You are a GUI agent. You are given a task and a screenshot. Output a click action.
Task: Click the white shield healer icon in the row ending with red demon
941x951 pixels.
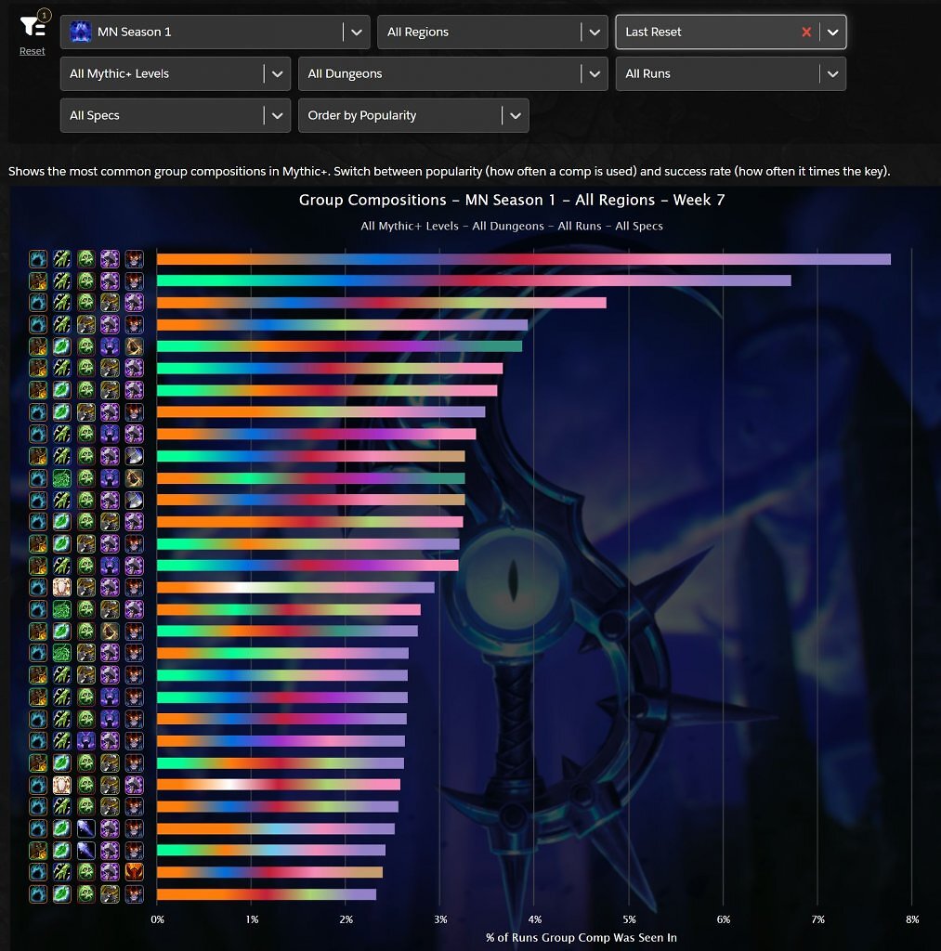point(62,587)
